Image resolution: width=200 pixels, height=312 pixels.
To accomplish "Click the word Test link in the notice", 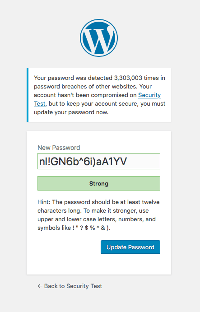I will click(x=40, y=104).
